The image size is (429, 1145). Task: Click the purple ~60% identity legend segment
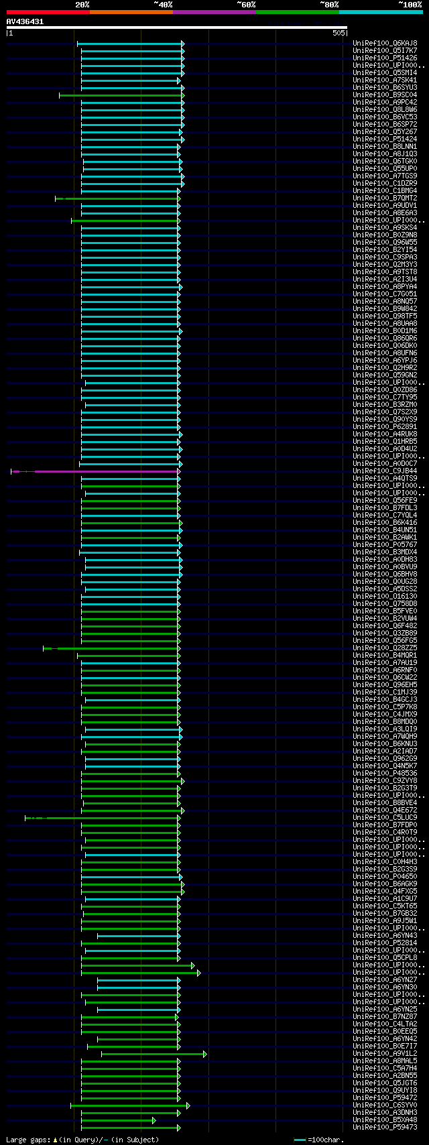click(x=214, y=11)
